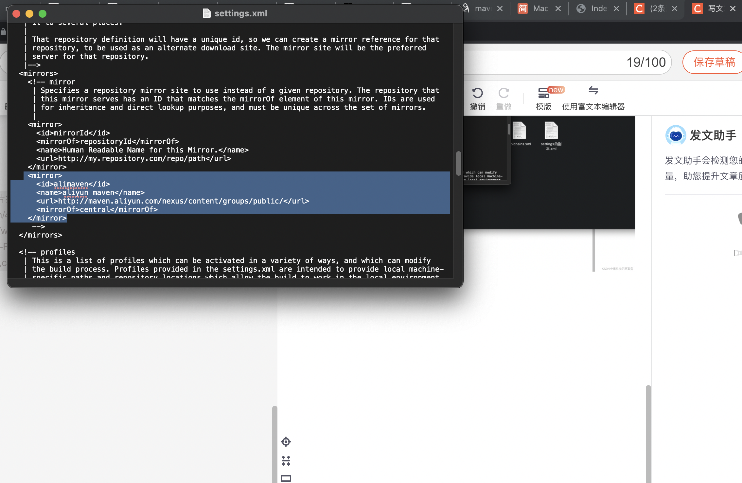Close the 'Mac' browser tab
The image size is (742, 483).
(558, 9)
